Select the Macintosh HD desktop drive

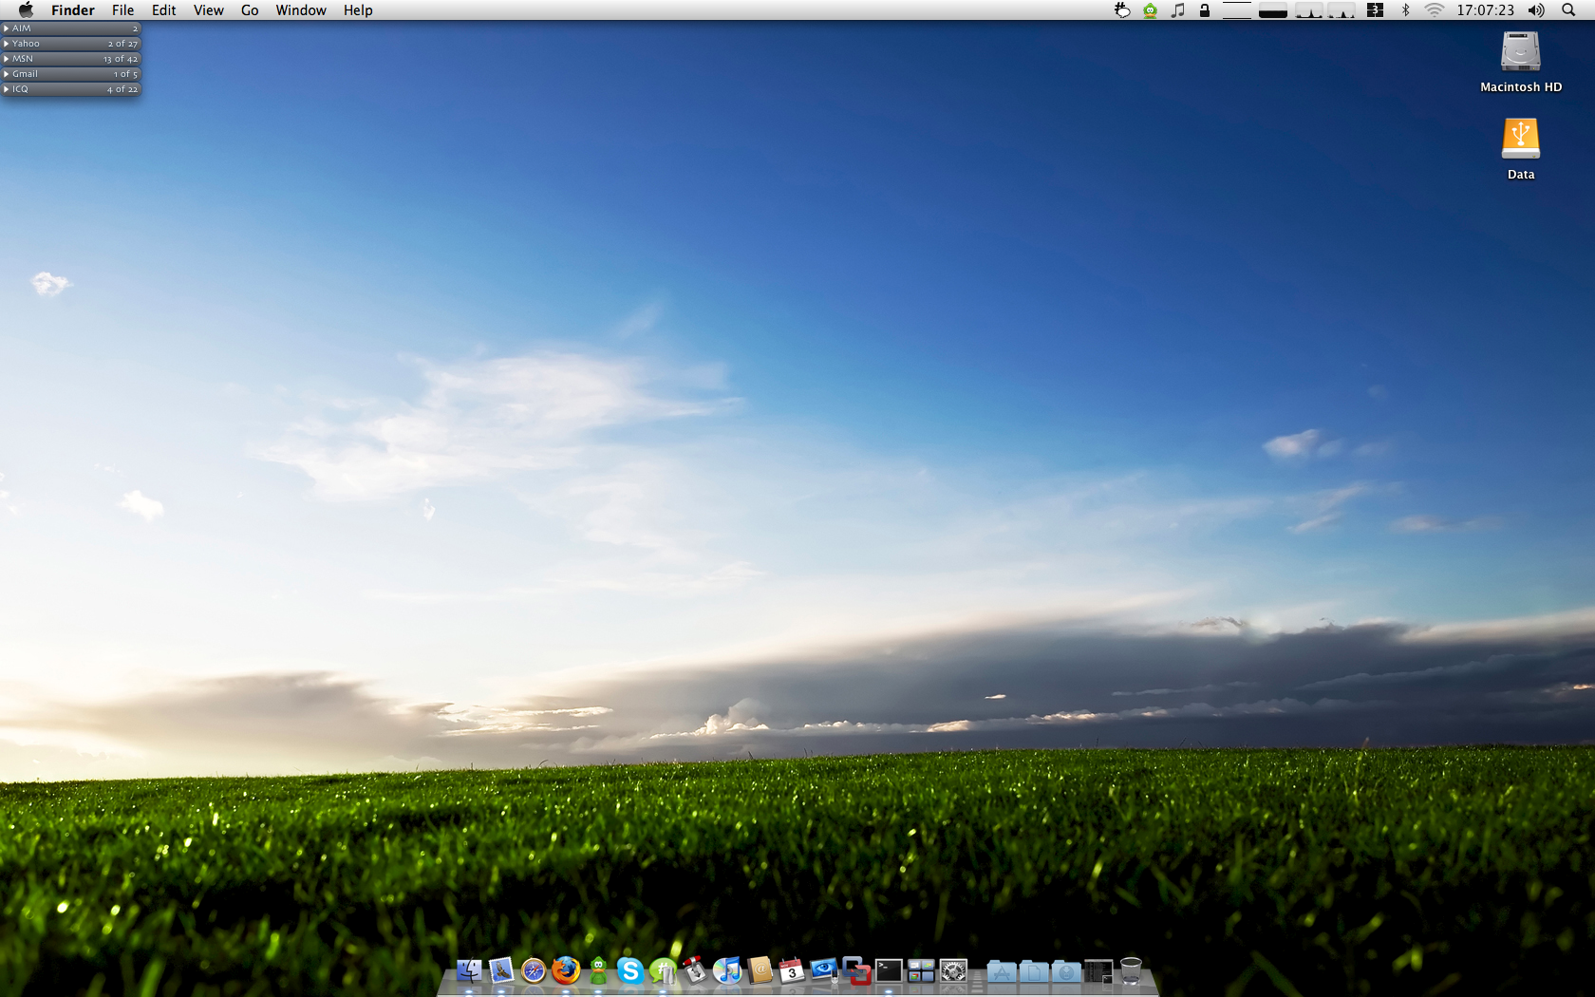click(x=1520, y=53)
